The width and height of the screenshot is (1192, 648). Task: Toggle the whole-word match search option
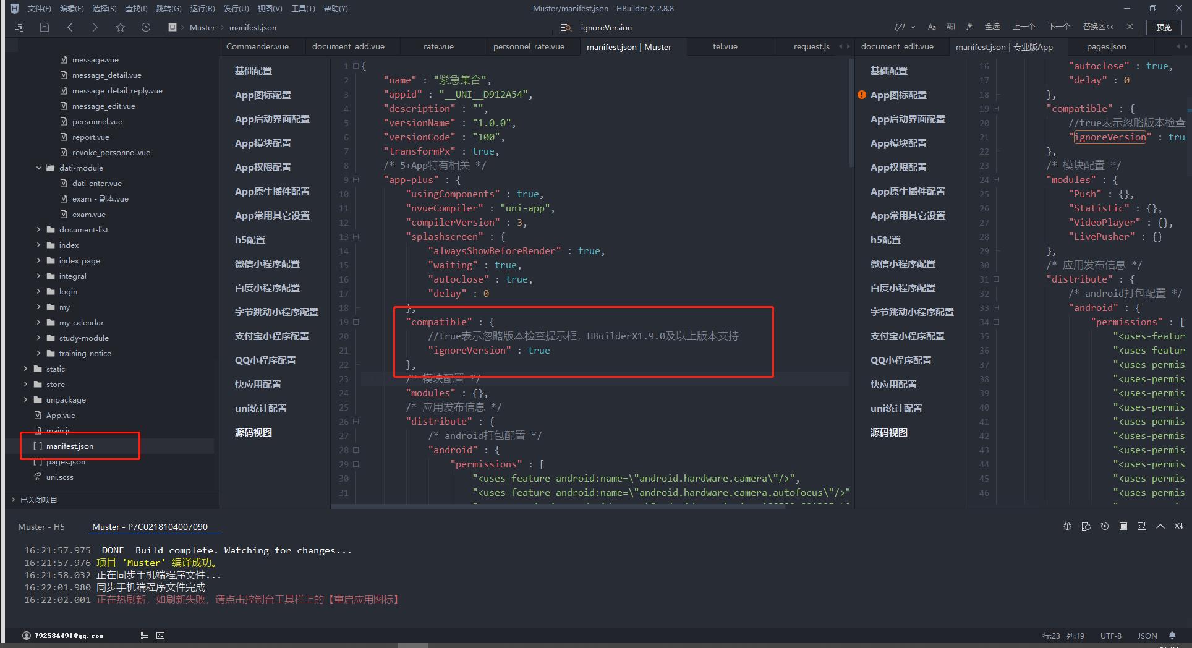point(951,27)
